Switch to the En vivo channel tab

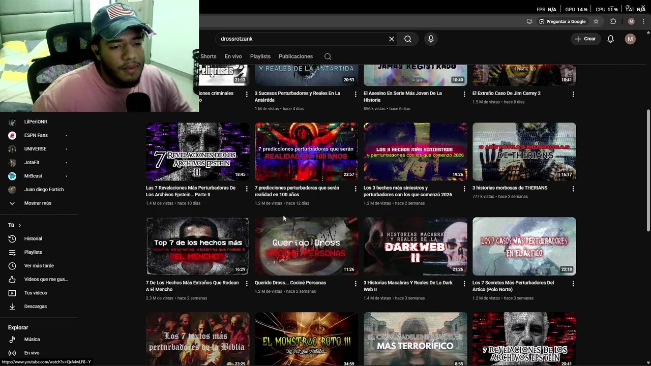tap(233, 56)
